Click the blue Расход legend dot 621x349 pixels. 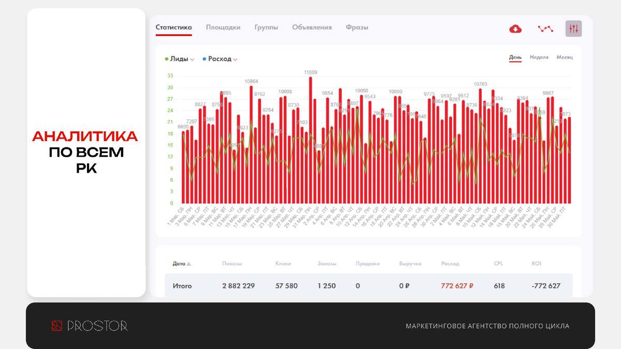204,59
